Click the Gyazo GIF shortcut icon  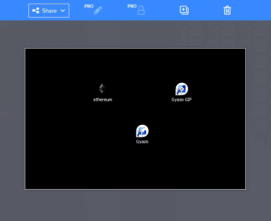click(181, 89)
